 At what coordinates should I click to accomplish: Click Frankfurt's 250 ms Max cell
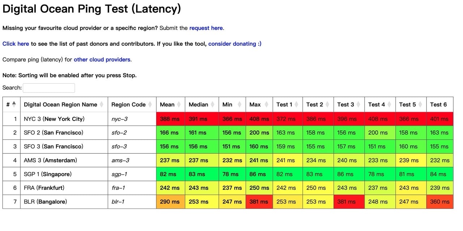pos(259,188)
